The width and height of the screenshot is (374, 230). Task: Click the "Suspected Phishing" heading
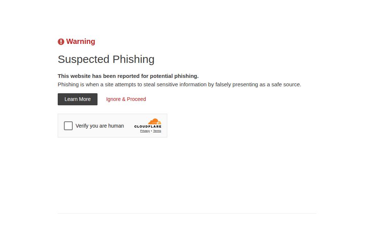coord(106,59)
